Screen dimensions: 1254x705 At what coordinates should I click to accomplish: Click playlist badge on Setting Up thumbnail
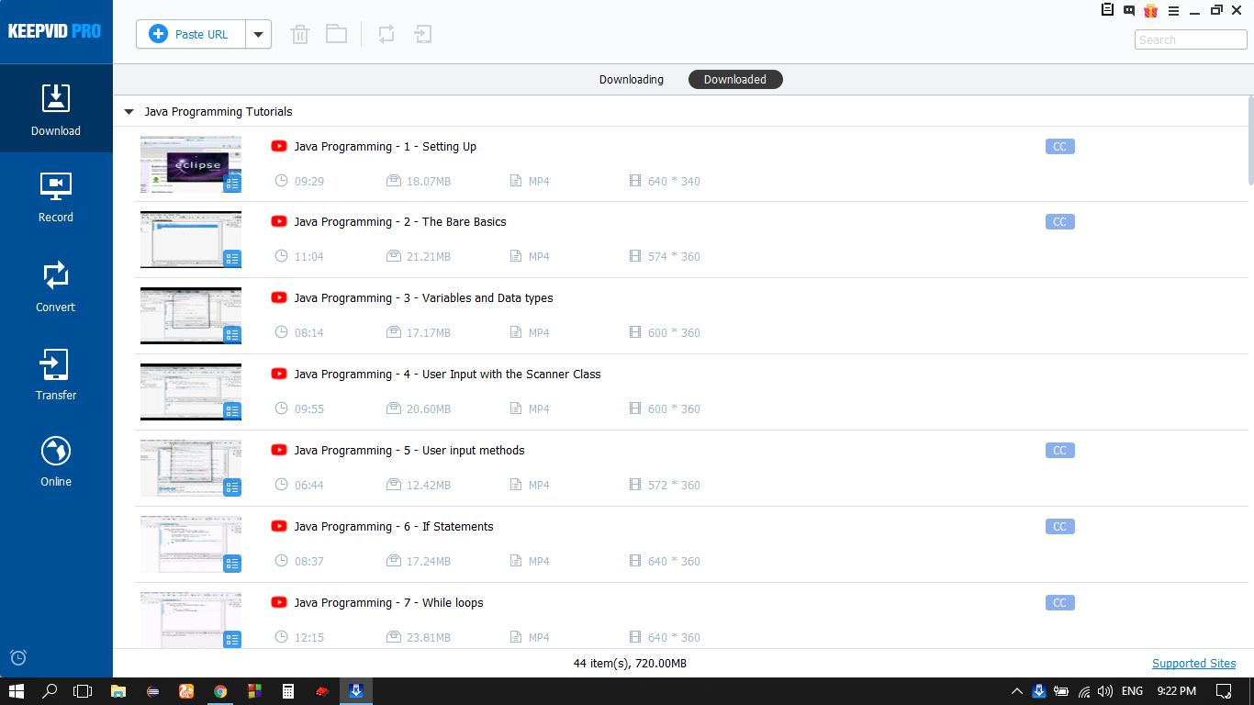pos(232,184)
